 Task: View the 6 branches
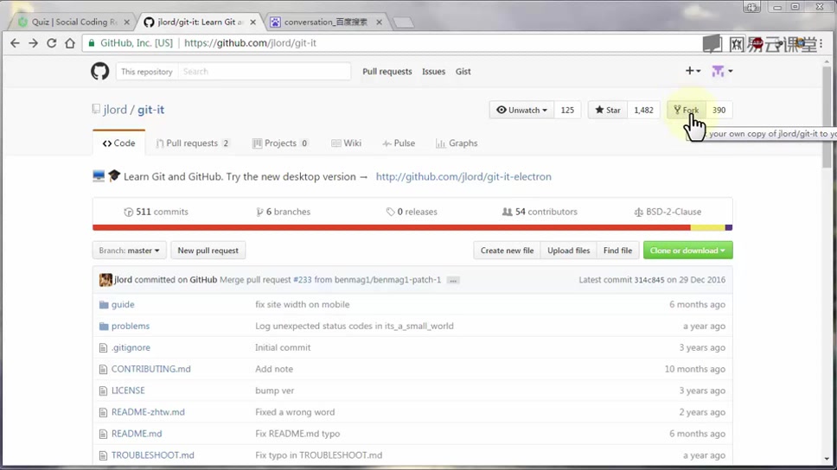coord(284,212)
